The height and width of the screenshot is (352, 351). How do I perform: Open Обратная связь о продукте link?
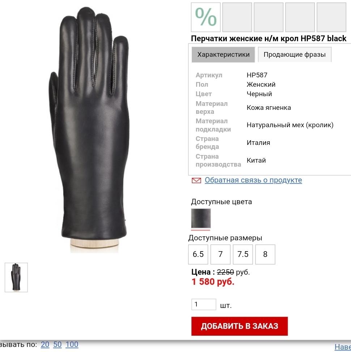coord(253,180)
